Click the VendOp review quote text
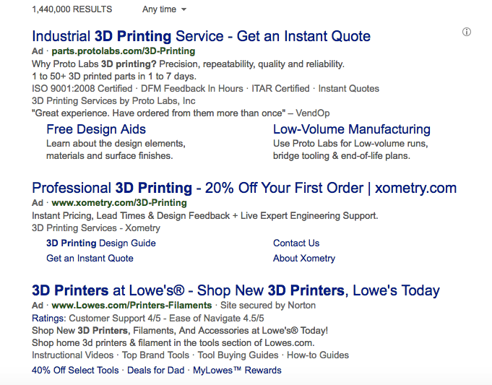The height and width of the screenshot is (385, 492). [181, 113]
